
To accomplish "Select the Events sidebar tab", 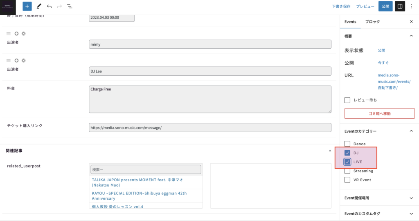I will [x=350, y=22].
